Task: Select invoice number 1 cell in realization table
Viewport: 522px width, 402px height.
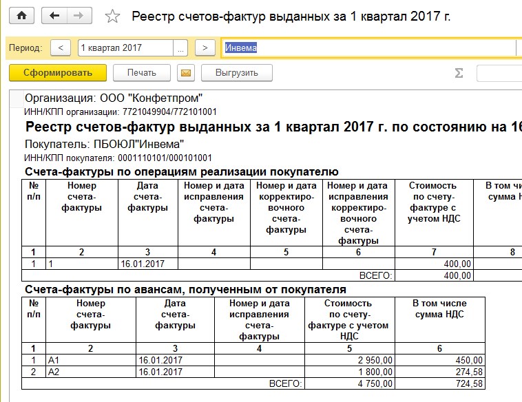Action: (82, 264)
